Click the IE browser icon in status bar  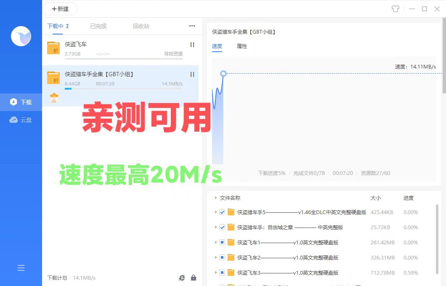[x=182, y=278]
